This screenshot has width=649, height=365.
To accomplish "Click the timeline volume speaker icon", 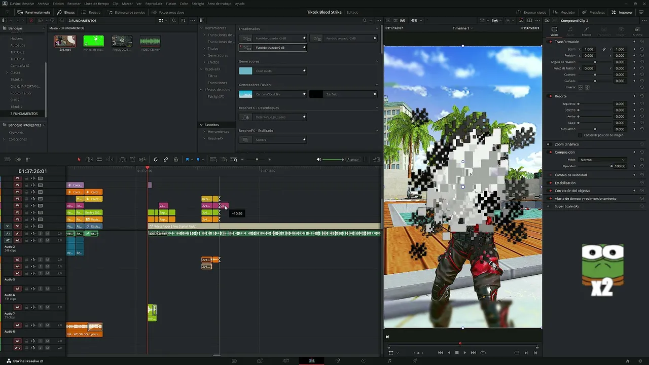I will 319,160.
